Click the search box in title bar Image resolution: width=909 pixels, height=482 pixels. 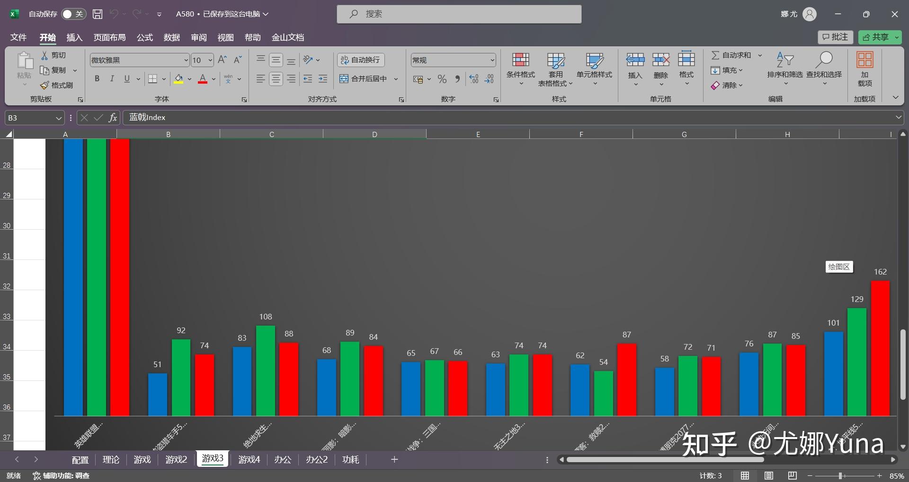coord(459,14)
